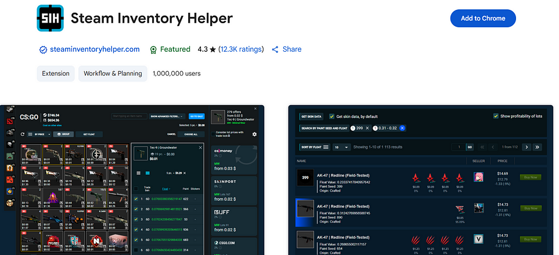
Task: Click the Sort by Float lines icon
Action: [326, 147]
